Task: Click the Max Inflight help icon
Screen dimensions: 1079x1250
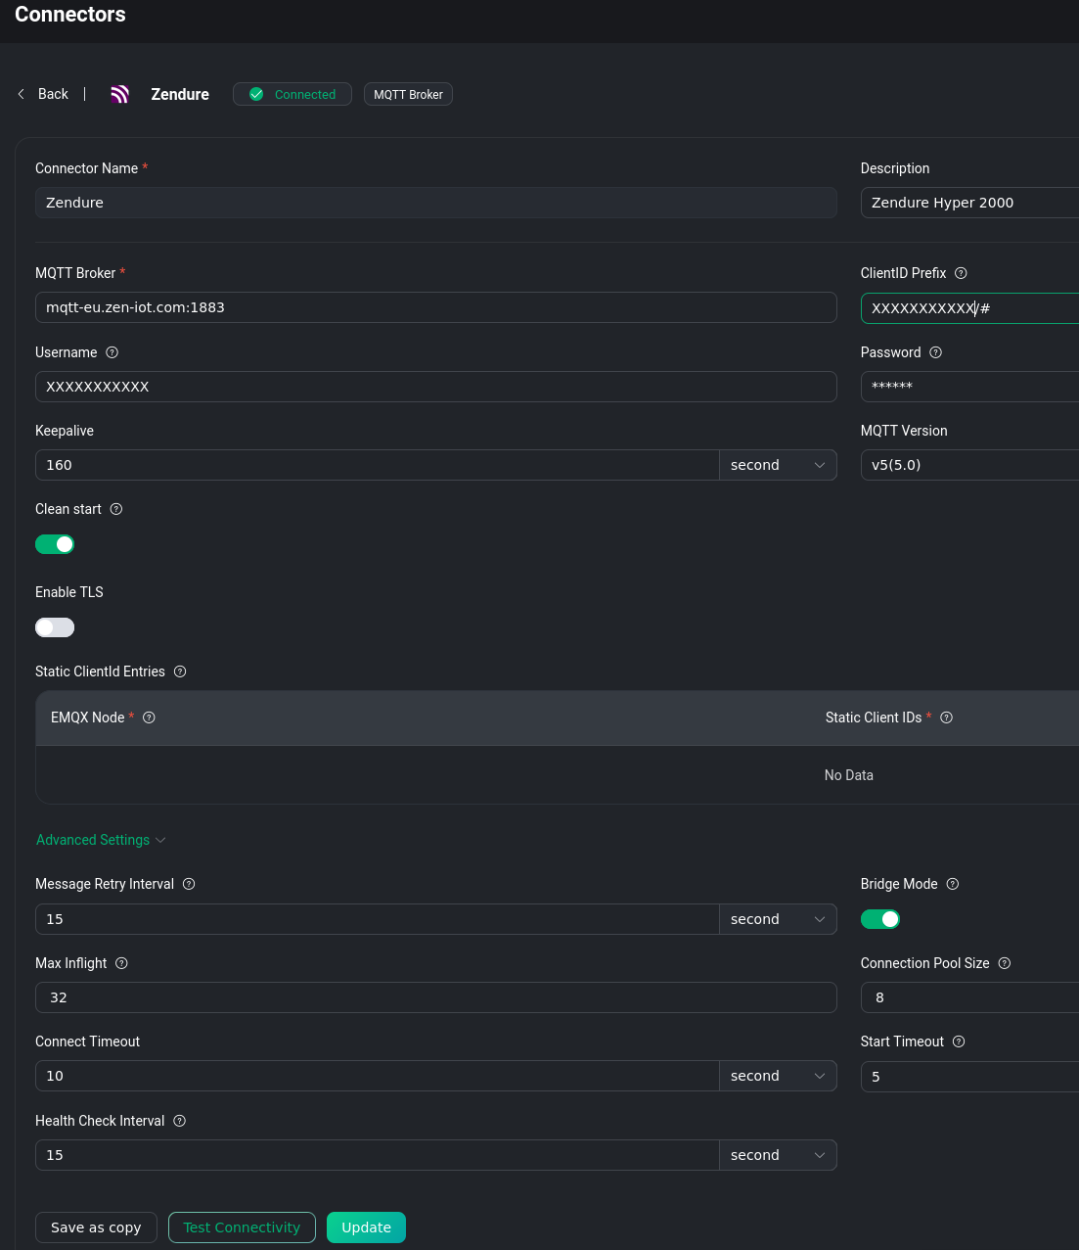Action: pyautogui.click(x=121, y=963)
